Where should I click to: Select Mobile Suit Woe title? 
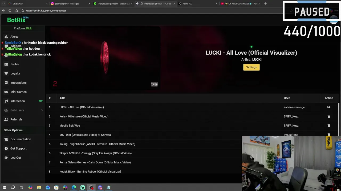pyautogui.click(x=70, y=126)
